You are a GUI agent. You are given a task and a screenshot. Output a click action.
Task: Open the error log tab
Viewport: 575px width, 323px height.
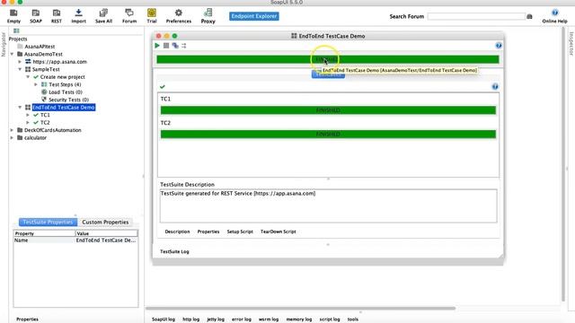click(242, 319)
